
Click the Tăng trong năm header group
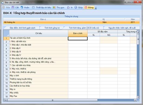127,32
